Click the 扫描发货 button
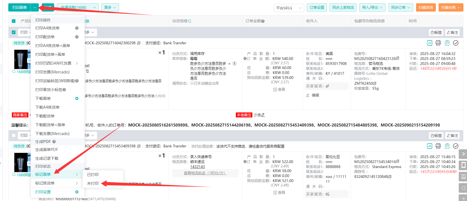467x201 pixels. click(x=426, y=7)
